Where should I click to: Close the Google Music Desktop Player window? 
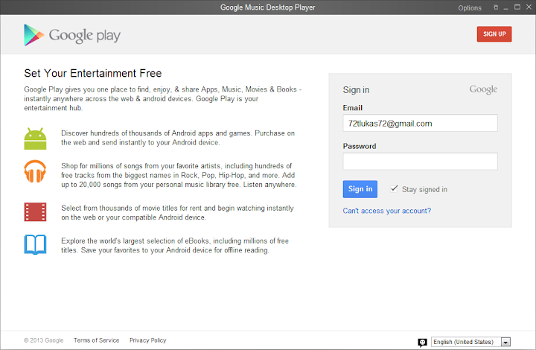[529, 7]
